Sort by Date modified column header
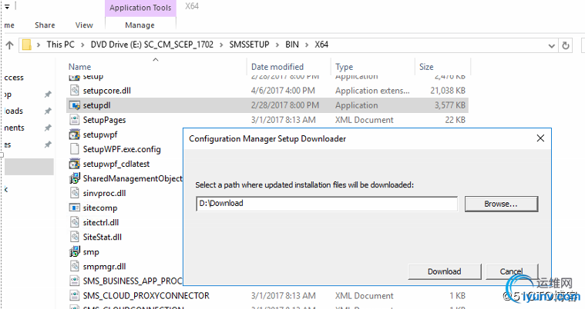 (x=277, y=67)
